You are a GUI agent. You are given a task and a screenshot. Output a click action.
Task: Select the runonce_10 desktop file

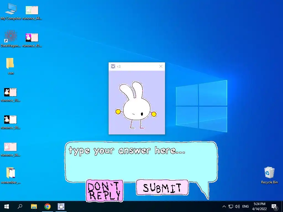(x=11, y=95)
